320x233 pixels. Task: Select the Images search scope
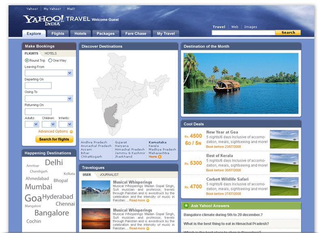point(251,27)
